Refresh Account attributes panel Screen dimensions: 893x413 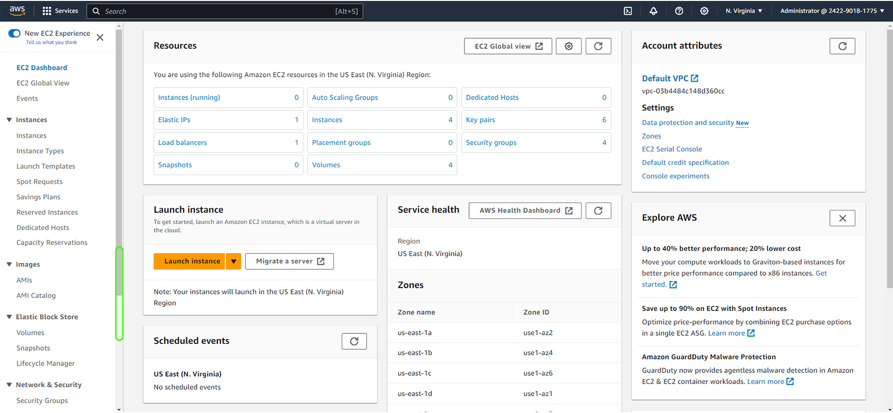(x=842, y=46)
